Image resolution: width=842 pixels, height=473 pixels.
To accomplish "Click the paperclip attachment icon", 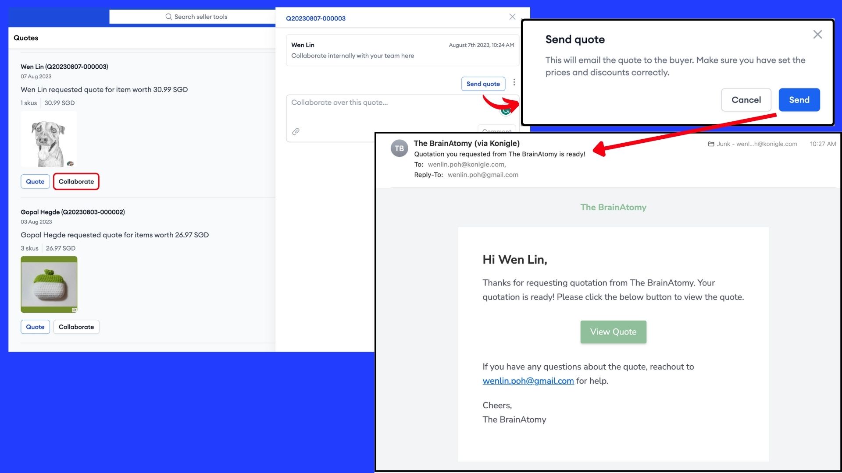I will click(296, 131).
